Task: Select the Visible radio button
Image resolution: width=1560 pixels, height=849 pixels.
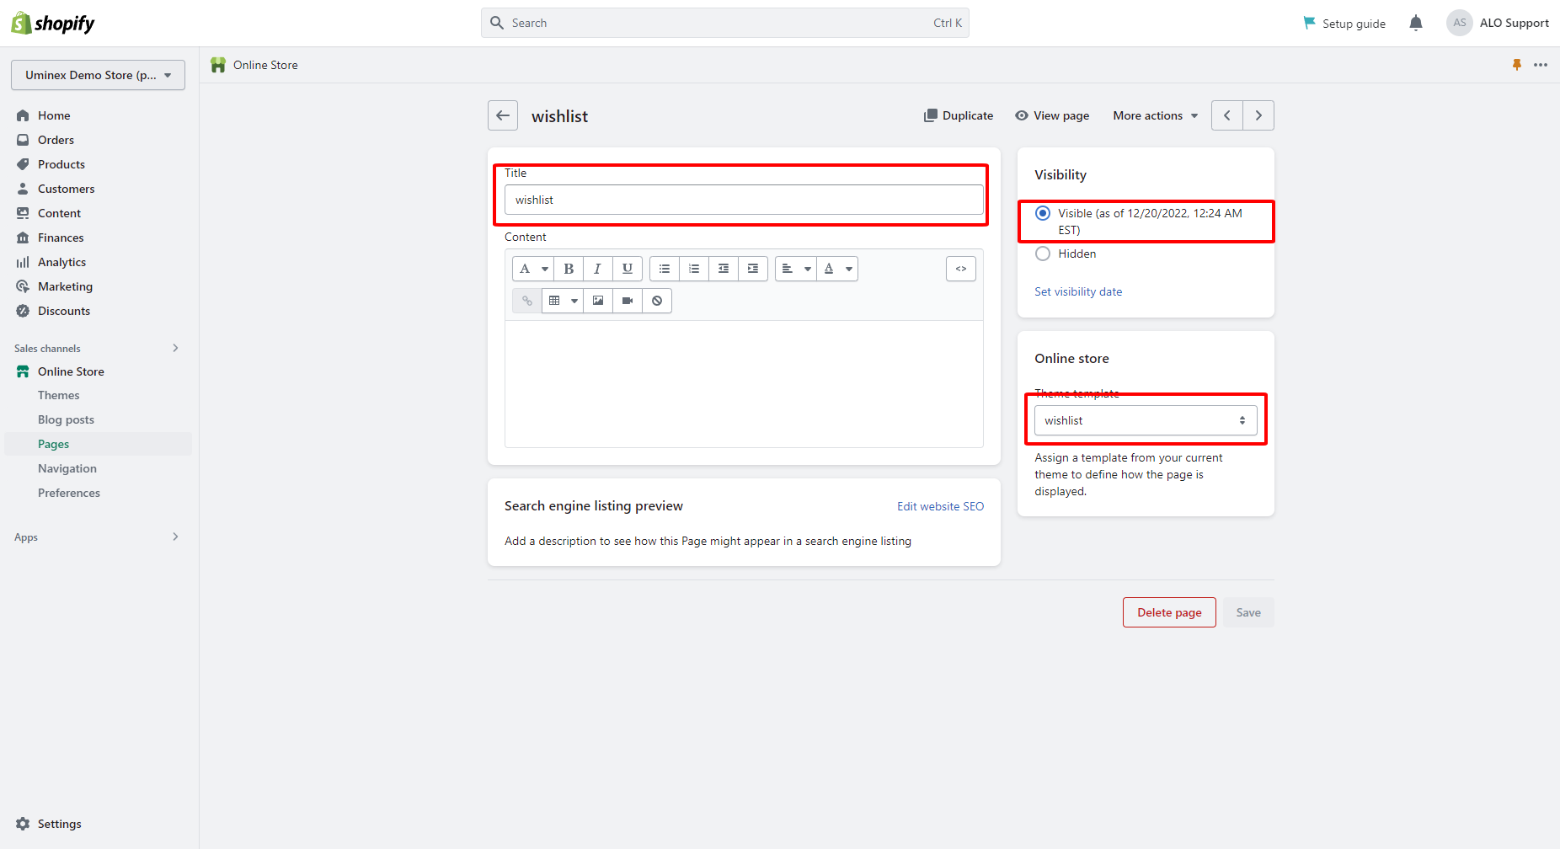Action: pos(1043,213)
